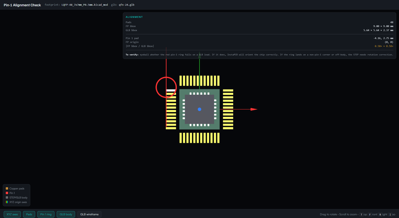Click the Copper pads legend label
This screenshot has height=218, width=399.
(x=17, y=188)
